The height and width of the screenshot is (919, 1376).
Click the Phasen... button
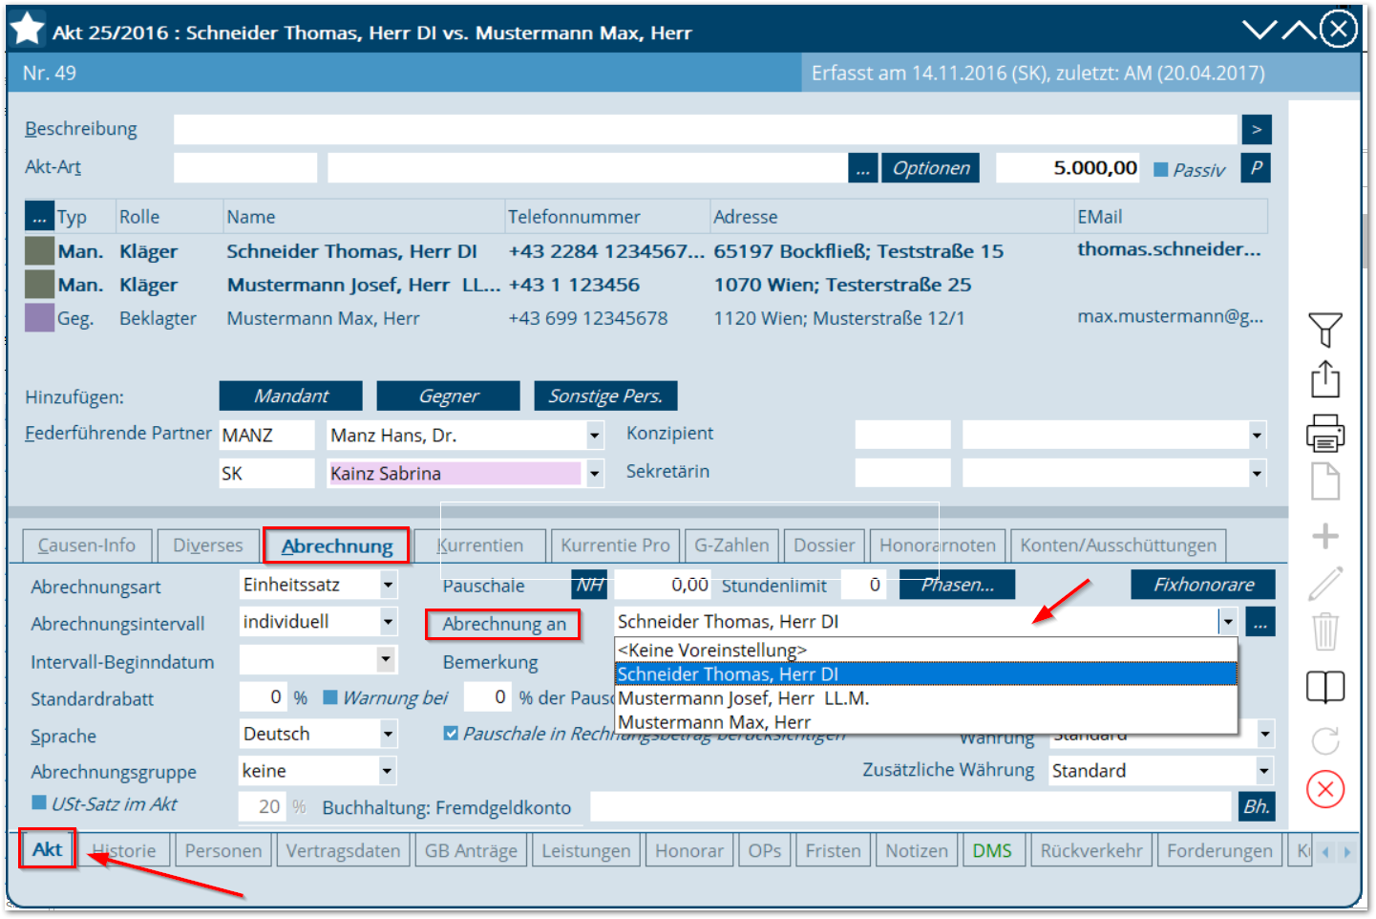pyautogui.click(x=957, y=585)
